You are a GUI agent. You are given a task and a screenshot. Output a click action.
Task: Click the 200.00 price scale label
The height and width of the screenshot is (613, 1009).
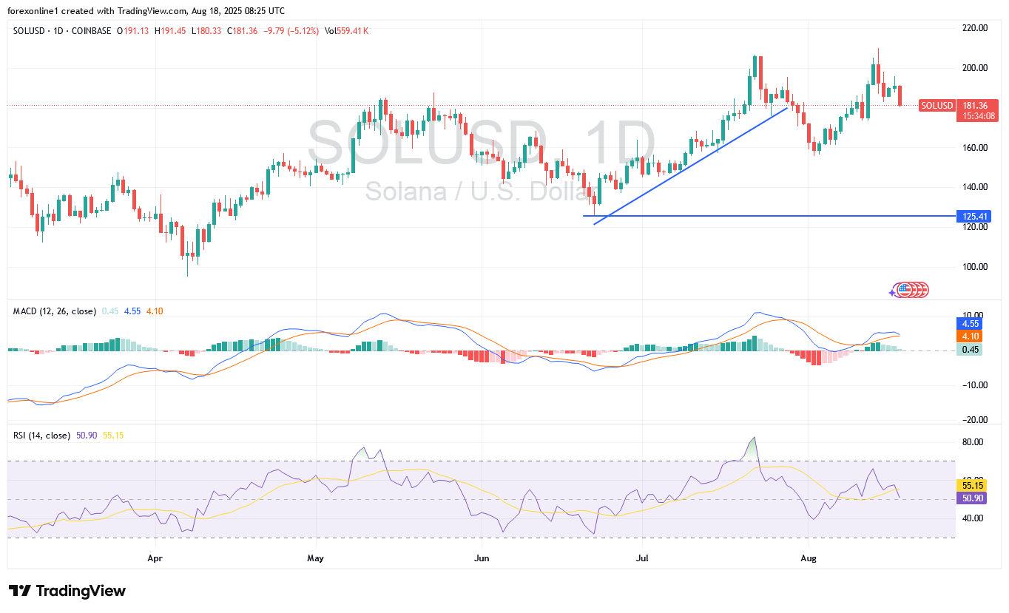pyautogui.click(x=974, y=68)
